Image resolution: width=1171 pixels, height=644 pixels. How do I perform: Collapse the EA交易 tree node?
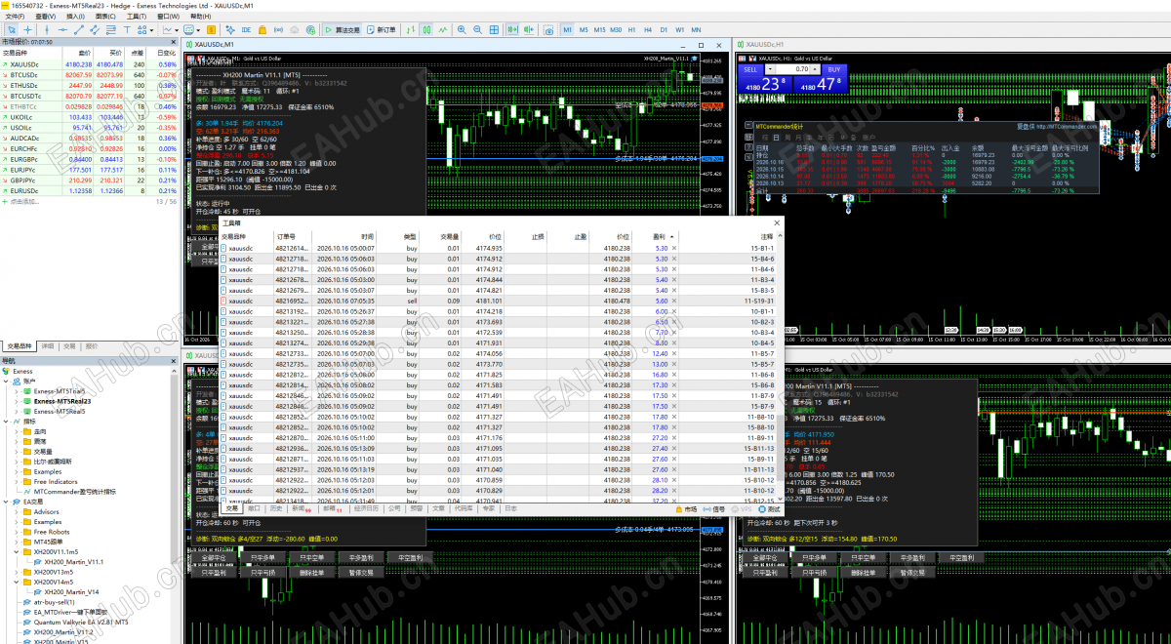(5, 502)
